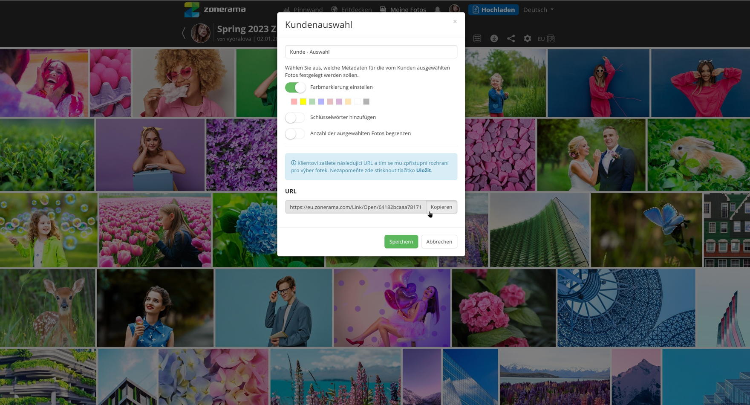This screenshot has height=405, width=750.
Task: Click the green Speichern button
Action: 401,242
